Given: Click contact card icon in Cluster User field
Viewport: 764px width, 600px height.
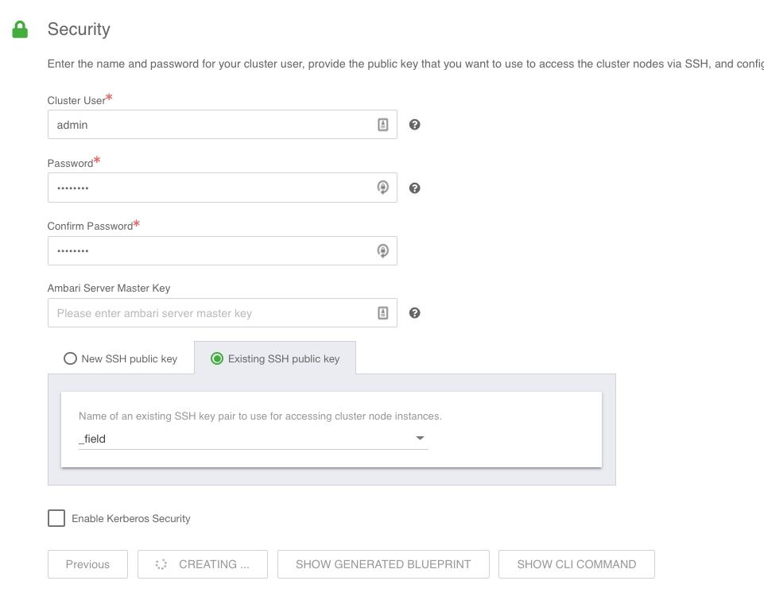Looking at the screenshot, I should click(382, 125).
